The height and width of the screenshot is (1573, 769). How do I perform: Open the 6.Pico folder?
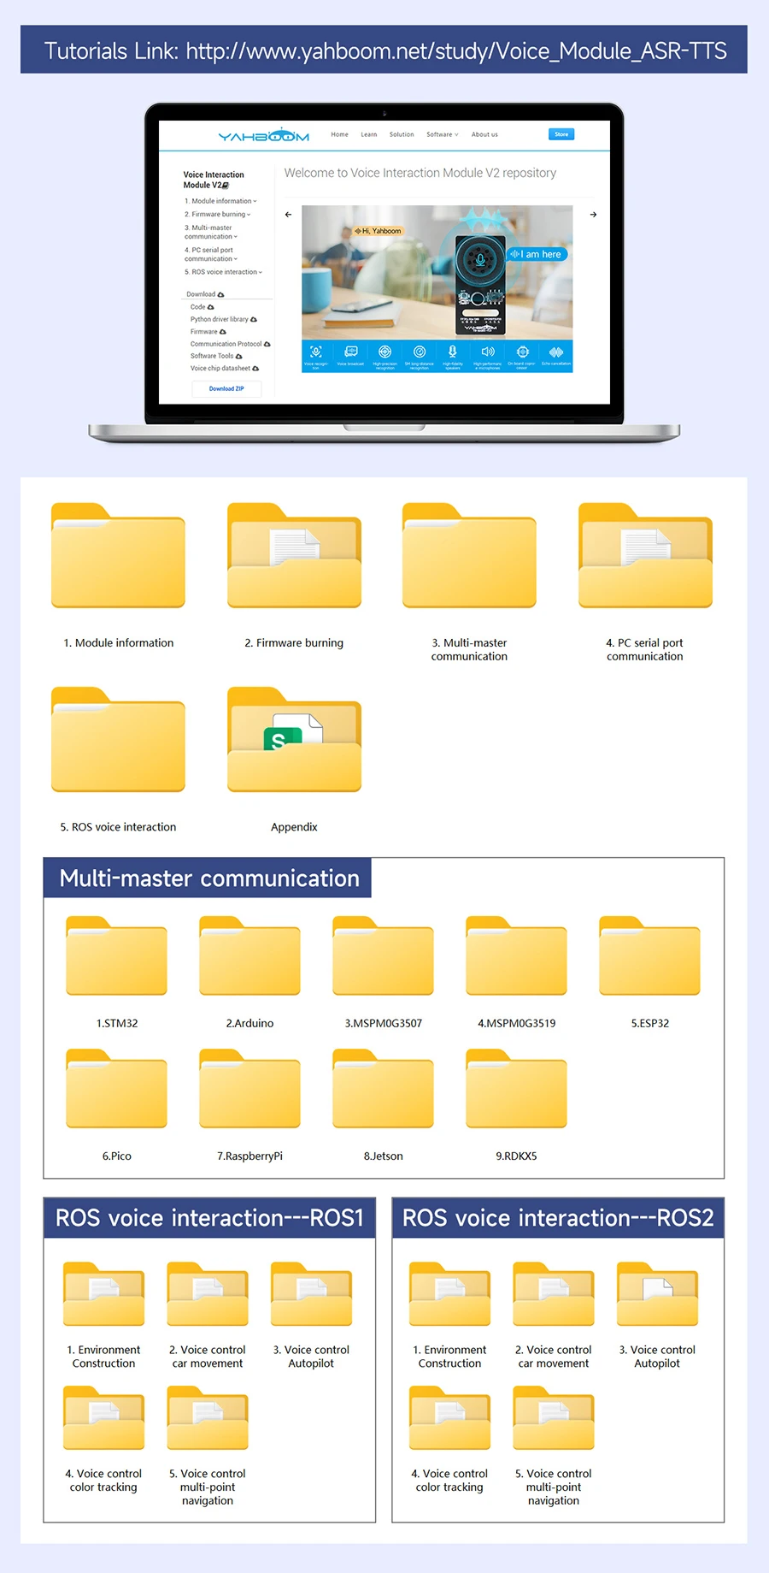tap(116, 1089)
